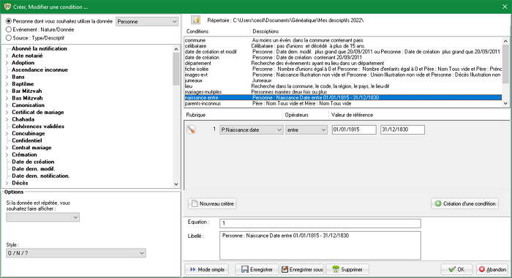Close the 'Créer, Modifier une condition' window
Viewport: 512px width, 278px height.
pos(505,7)
